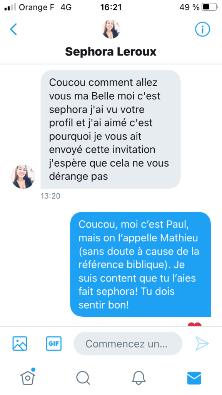The height and width of the screenshot is (395, 222).
Task: Tap the red heart reaction under blue message
Action: click(x=194, y=325)
